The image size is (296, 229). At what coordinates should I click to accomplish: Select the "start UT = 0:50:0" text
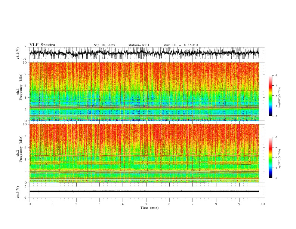point(181,45)
